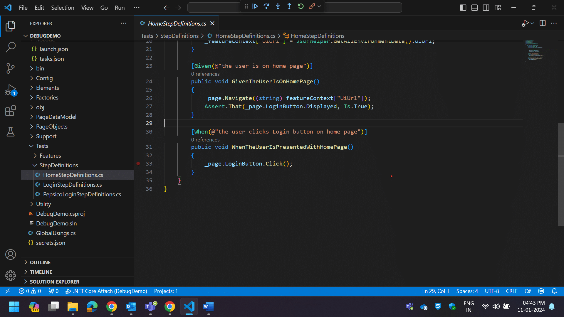This screenshot has width=564, height=317.
Task: Expand the OUTLINE section
Action: (78, 262)
